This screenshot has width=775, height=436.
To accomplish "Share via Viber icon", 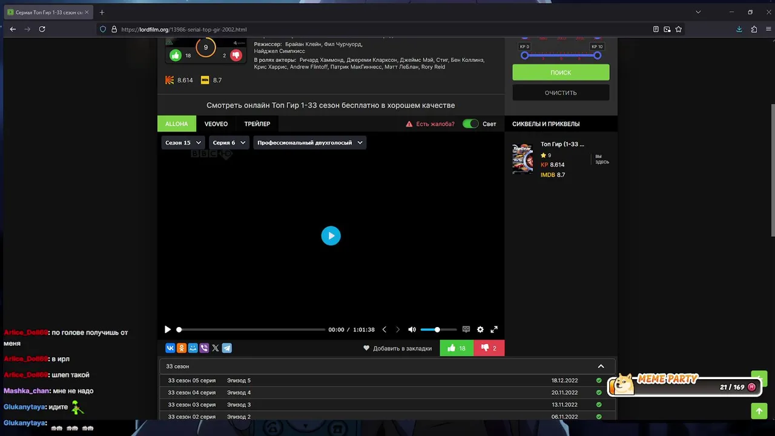I will pos(204,348).
